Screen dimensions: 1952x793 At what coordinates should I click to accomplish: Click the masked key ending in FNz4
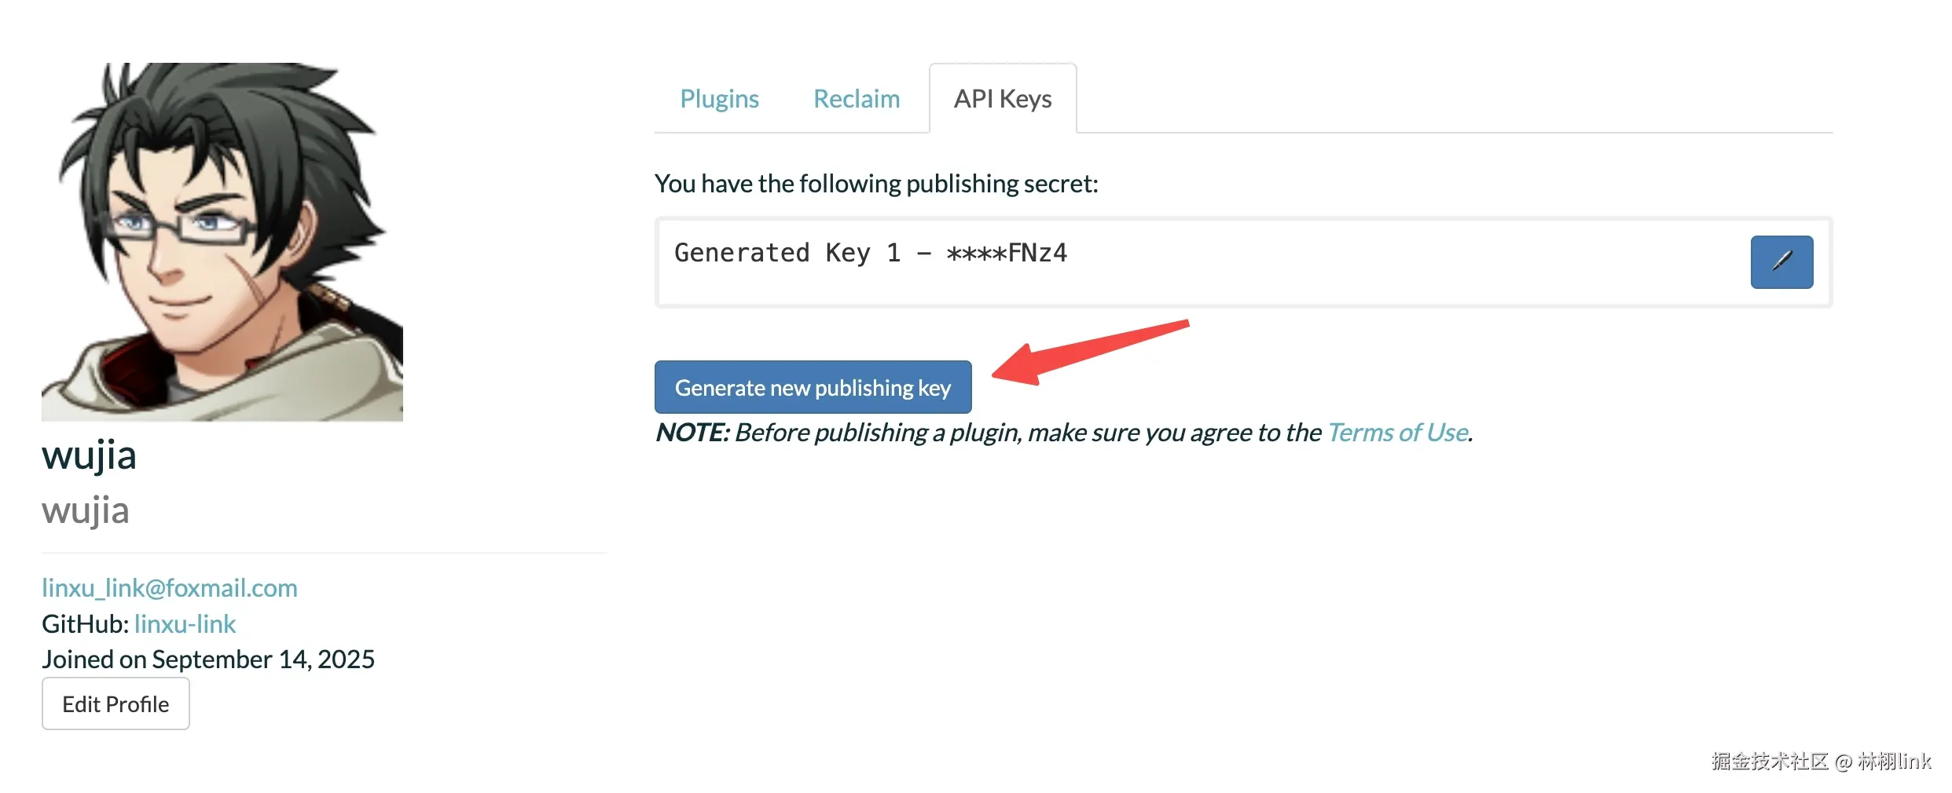[x=1007, y=253]
